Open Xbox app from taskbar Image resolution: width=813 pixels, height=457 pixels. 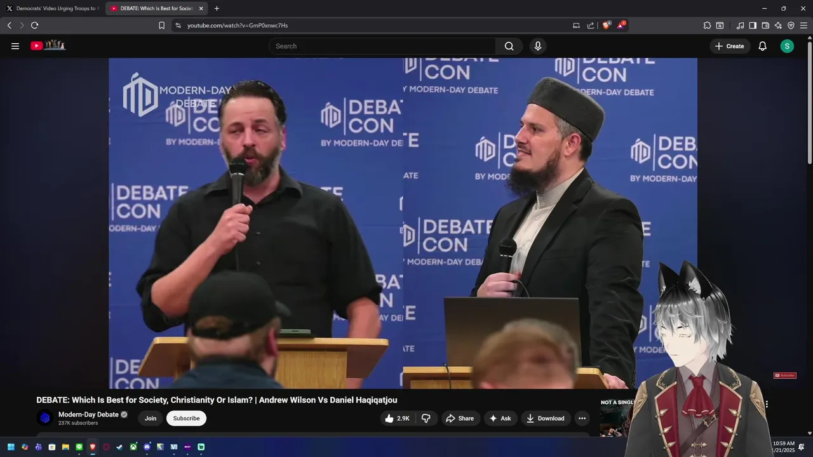pyautogui.click(x=133, y=447)
